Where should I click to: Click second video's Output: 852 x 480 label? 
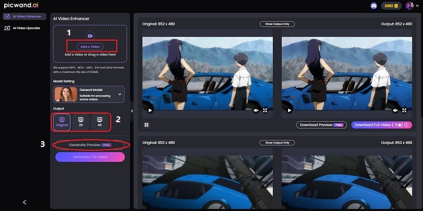click(396, 142)
